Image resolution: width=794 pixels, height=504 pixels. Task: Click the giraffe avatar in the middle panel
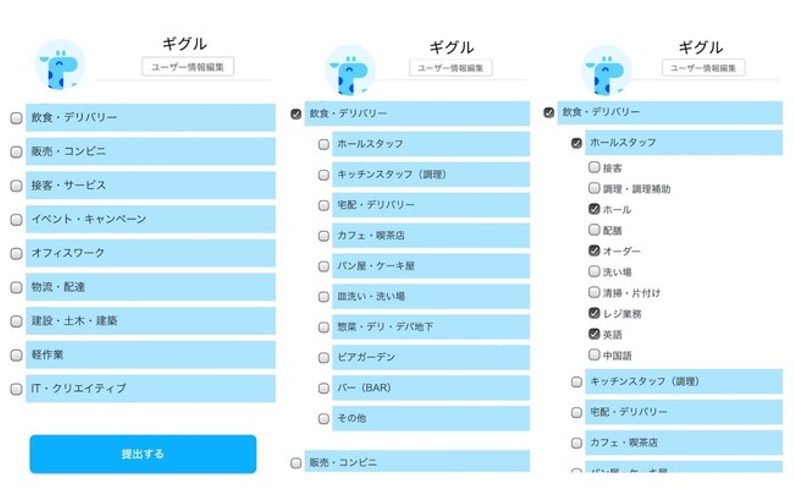[x=350, y=71]
